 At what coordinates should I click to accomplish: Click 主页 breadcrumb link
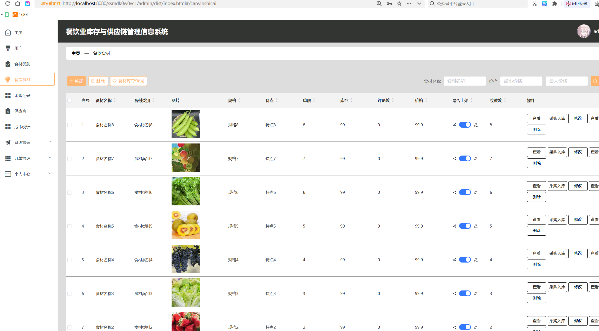click(x=76, y=53)
